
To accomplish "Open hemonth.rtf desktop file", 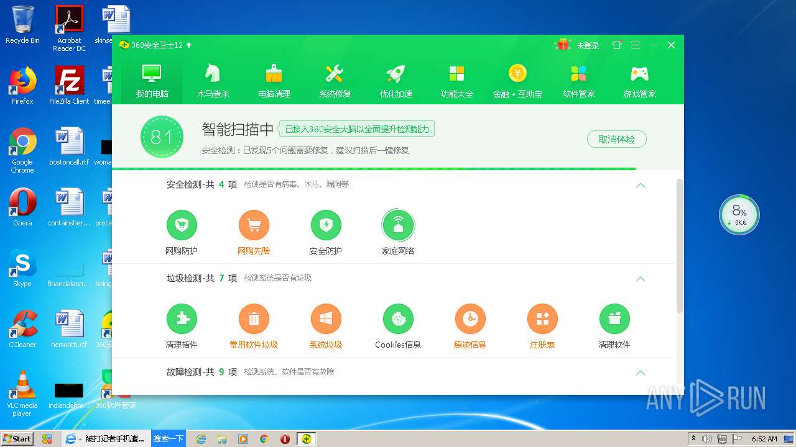I will [69, 328].
